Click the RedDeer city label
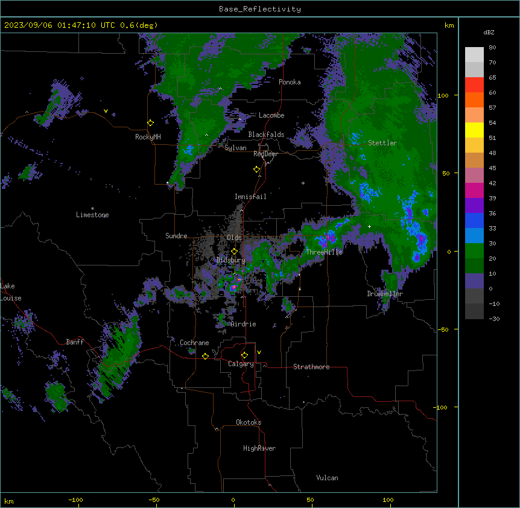This screenshot has height=508, width=520. coord(265,154)
